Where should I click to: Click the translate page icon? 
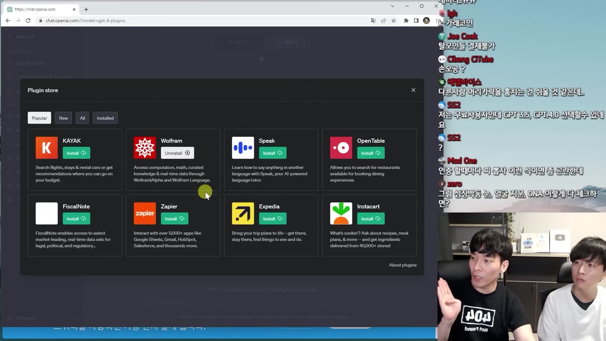(373, 20)
